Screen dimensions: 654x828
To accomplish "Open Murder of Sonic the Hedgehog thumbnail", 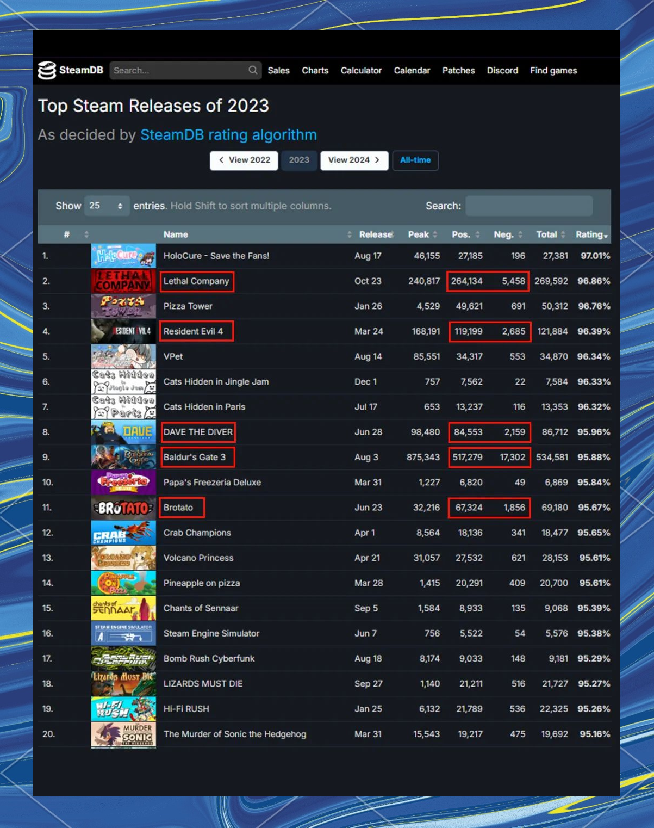I will [123, 734].
